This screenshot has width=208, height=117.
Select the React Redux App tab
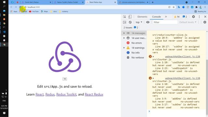(x=101, y=2)
